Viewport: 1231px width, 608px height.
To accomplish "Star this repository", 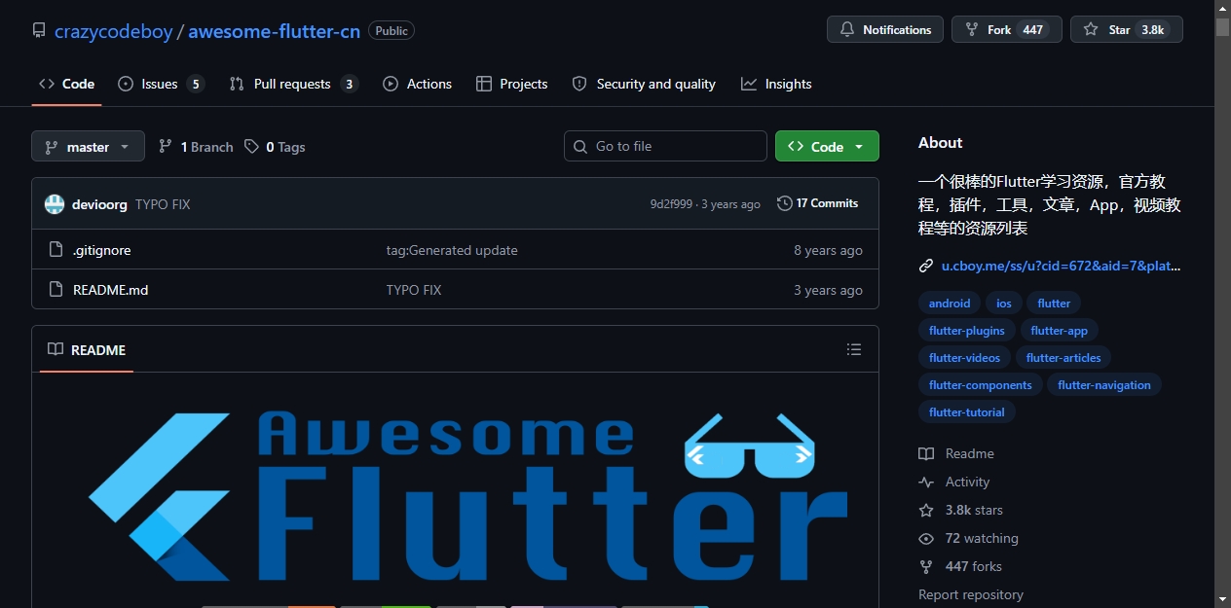I will 1127,29.
